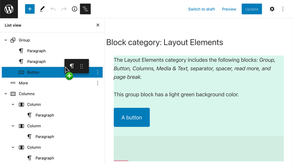Select the second Column label

pyautogui.click(x=34, y=126)
